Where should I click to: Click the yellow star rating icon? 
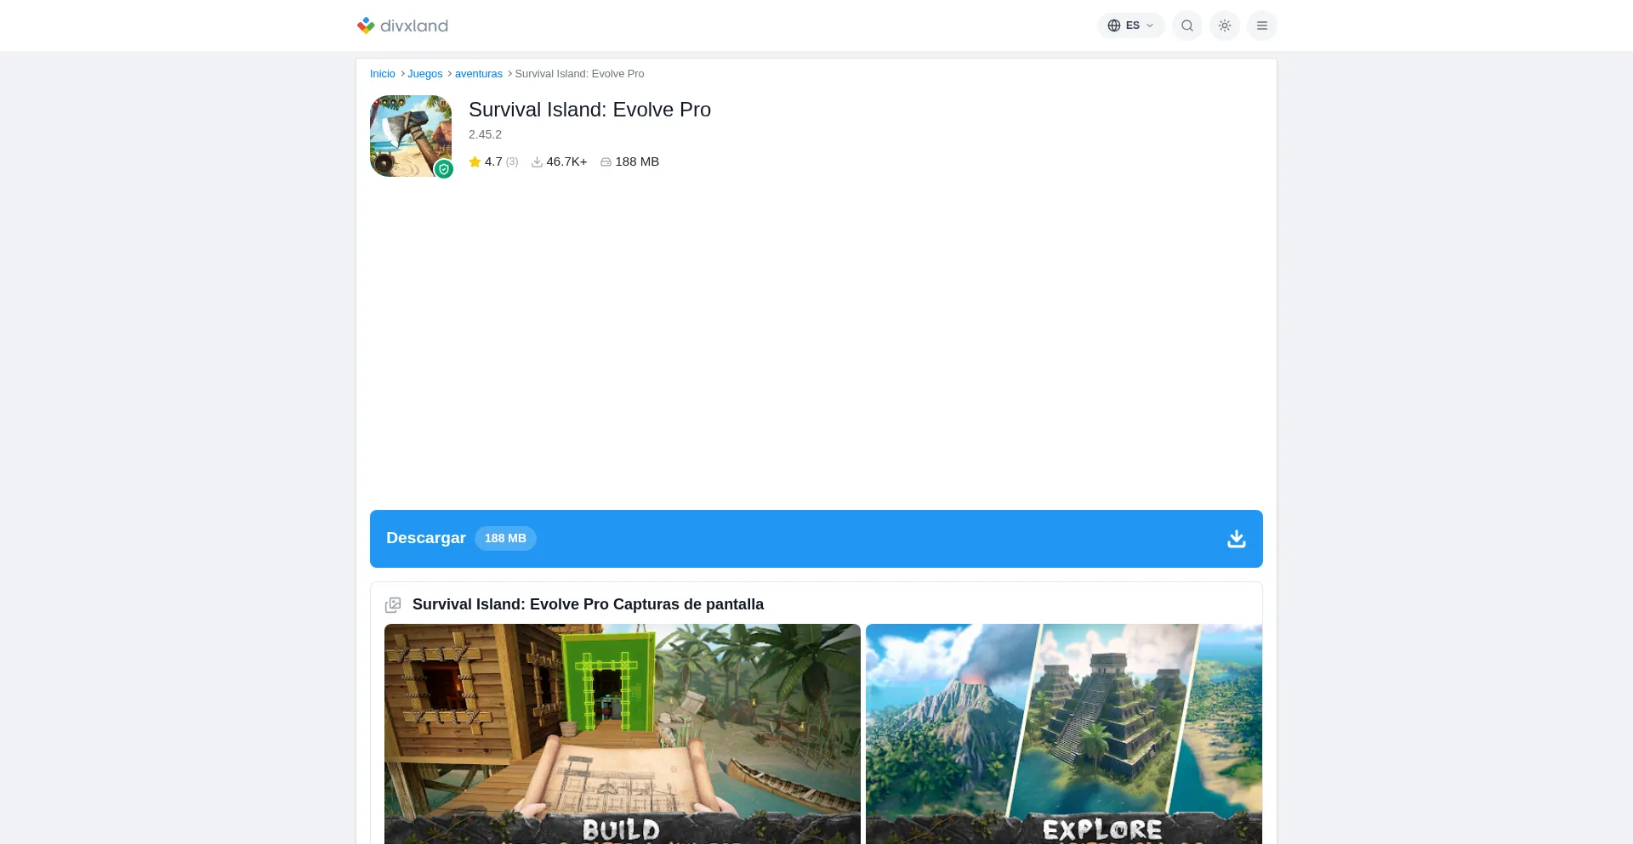(x=475, y=161)
